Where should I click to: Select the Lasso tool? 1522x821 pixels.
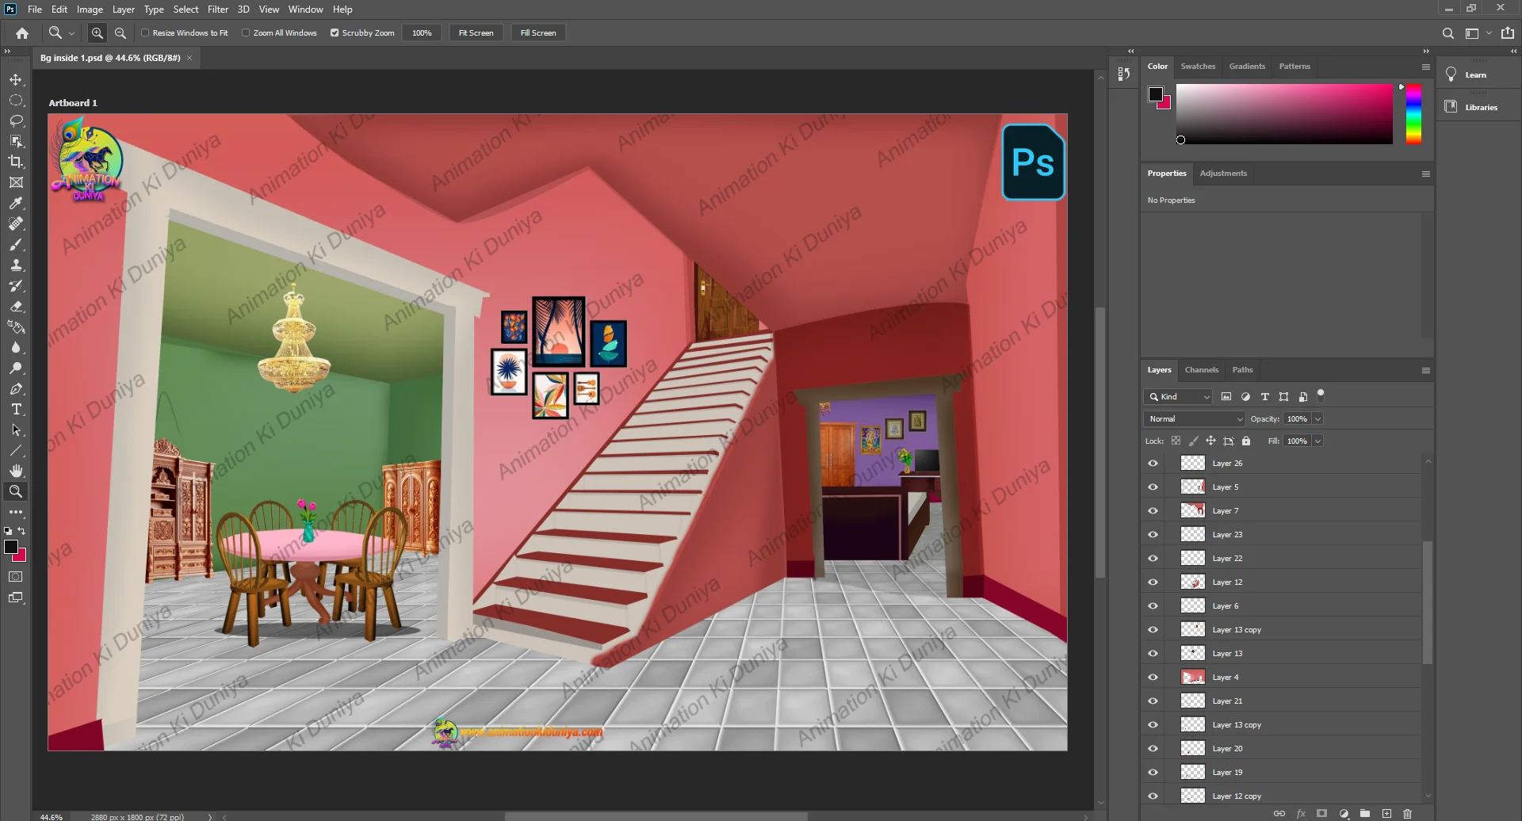[x=16, y=120]
